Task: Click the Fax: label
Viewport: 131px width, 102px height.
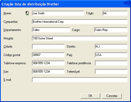Action: click(x=6, y=72)
